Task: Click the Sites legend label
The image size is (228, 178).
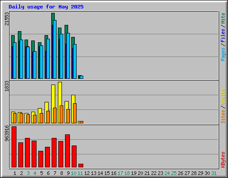Action: [x=223, y=117]
